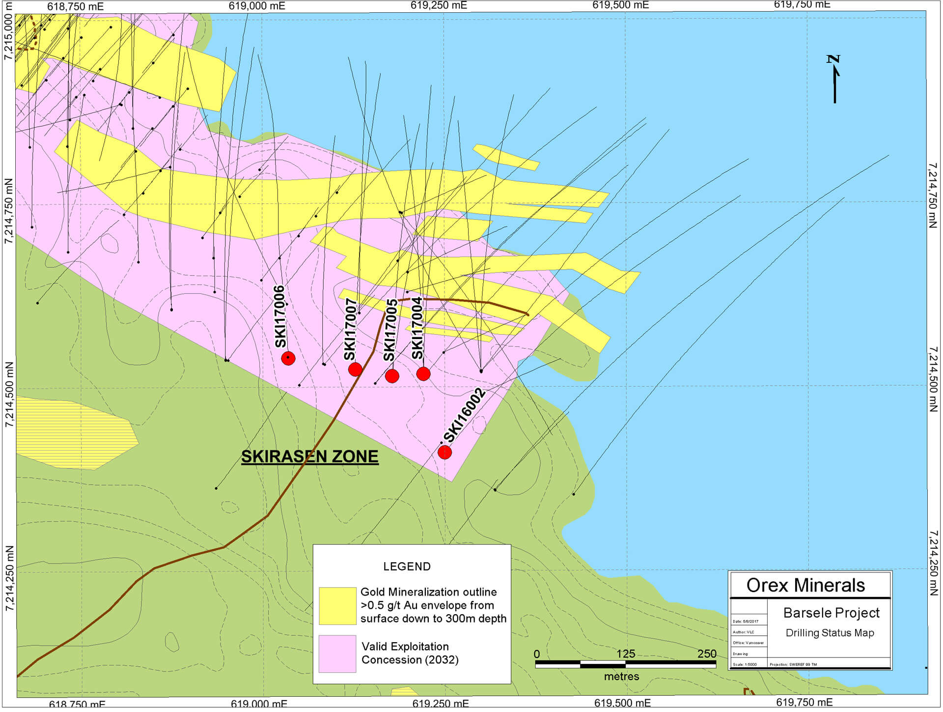Click the SKI17006 red drill collar marker
The width and height of the screenshot is (943, 712).
tap(288, 358)
